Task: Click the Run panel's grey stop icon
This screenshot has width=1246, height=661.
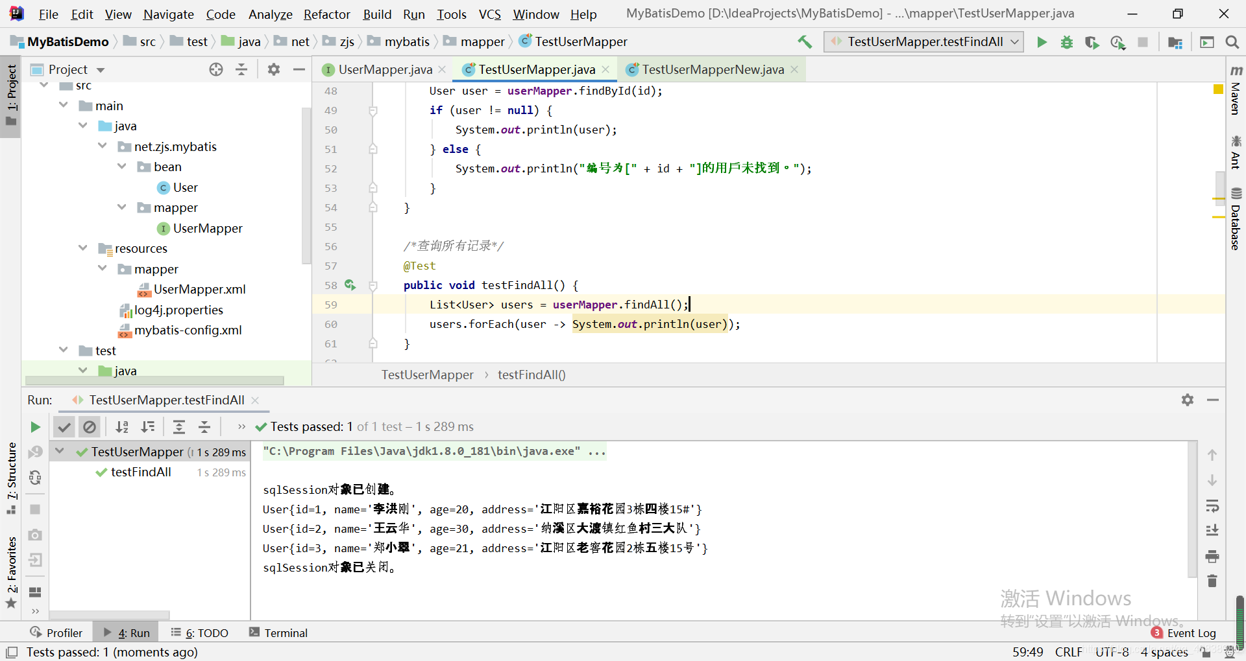Action: (x=36, y=509)
